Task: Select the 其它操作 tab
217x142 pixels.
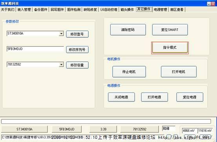Action: click(x=144, y=9)
